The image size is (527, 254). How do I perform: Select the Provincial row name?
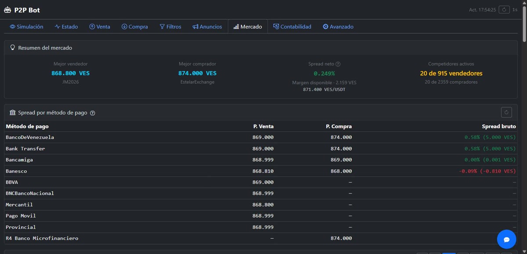[21, 227]
